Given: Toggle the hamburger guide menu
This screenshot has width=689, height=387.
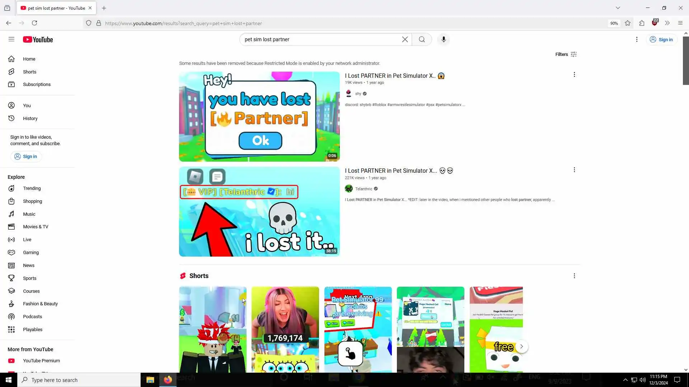Looking at the screenshot, I should [11, 39].
